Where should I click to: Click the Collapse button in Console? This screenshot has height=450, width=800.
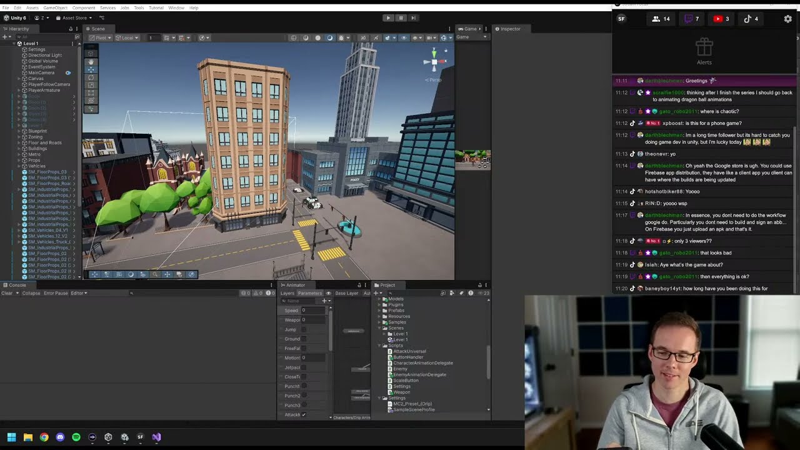[x=31, y=293]
